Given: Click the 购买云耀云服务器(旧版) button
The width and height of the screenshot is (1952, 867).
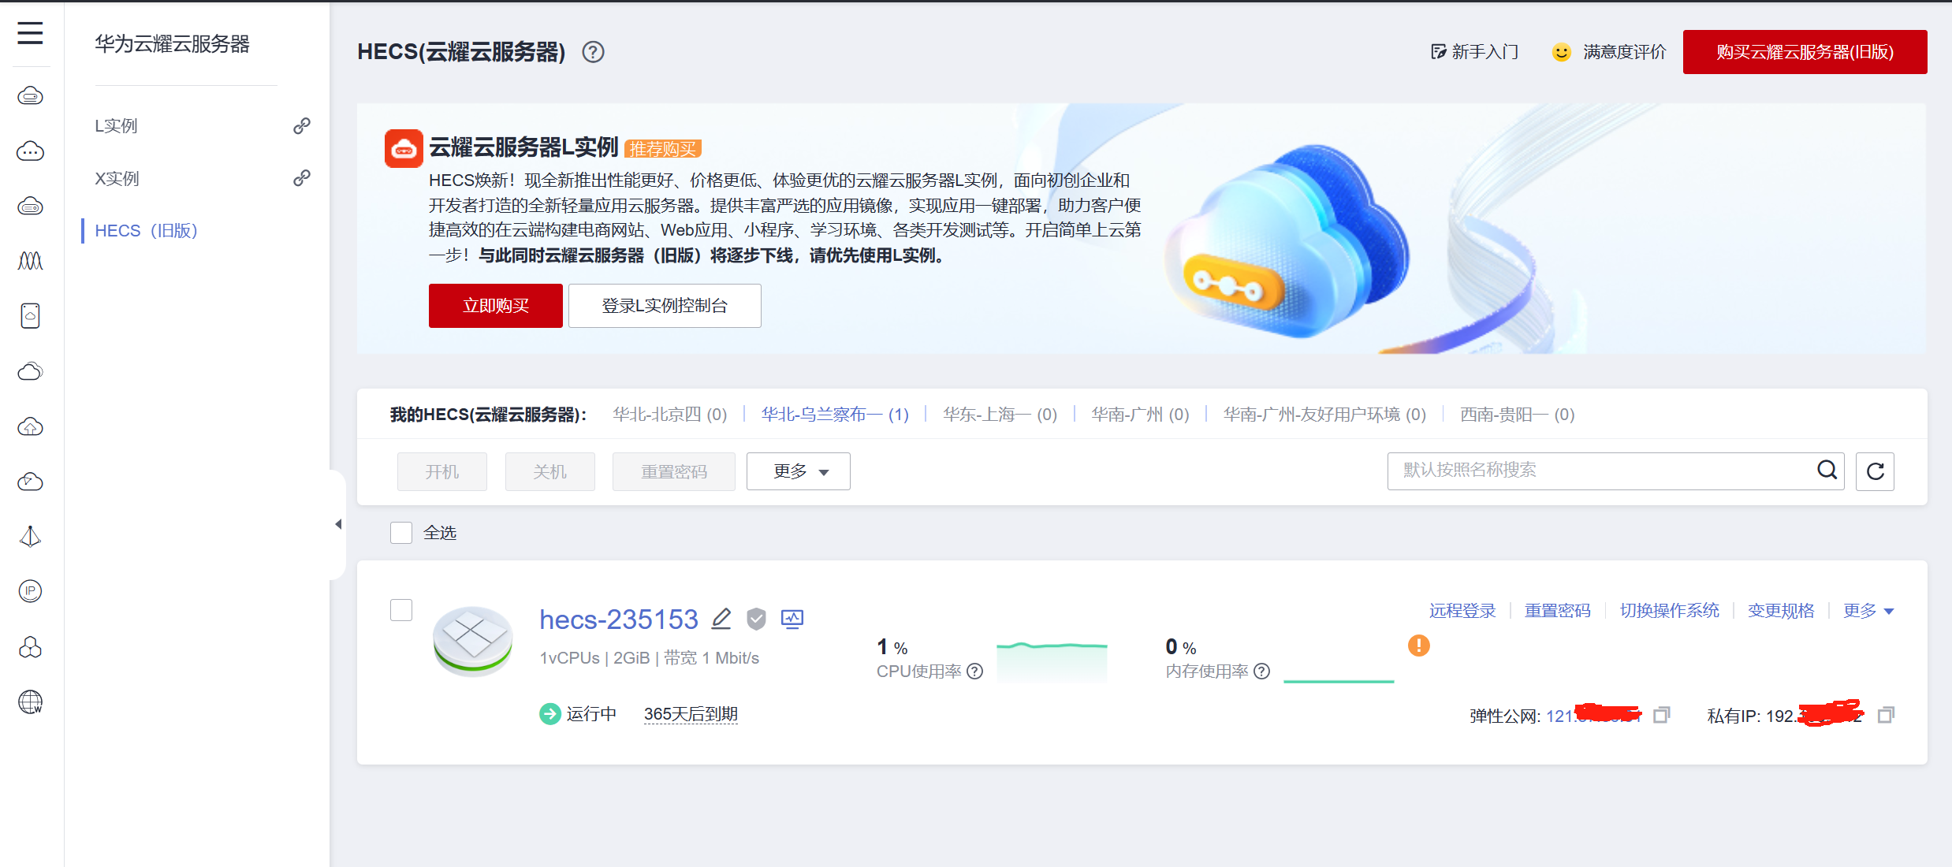Looking at the screenshot, I should pos(1805,52).
